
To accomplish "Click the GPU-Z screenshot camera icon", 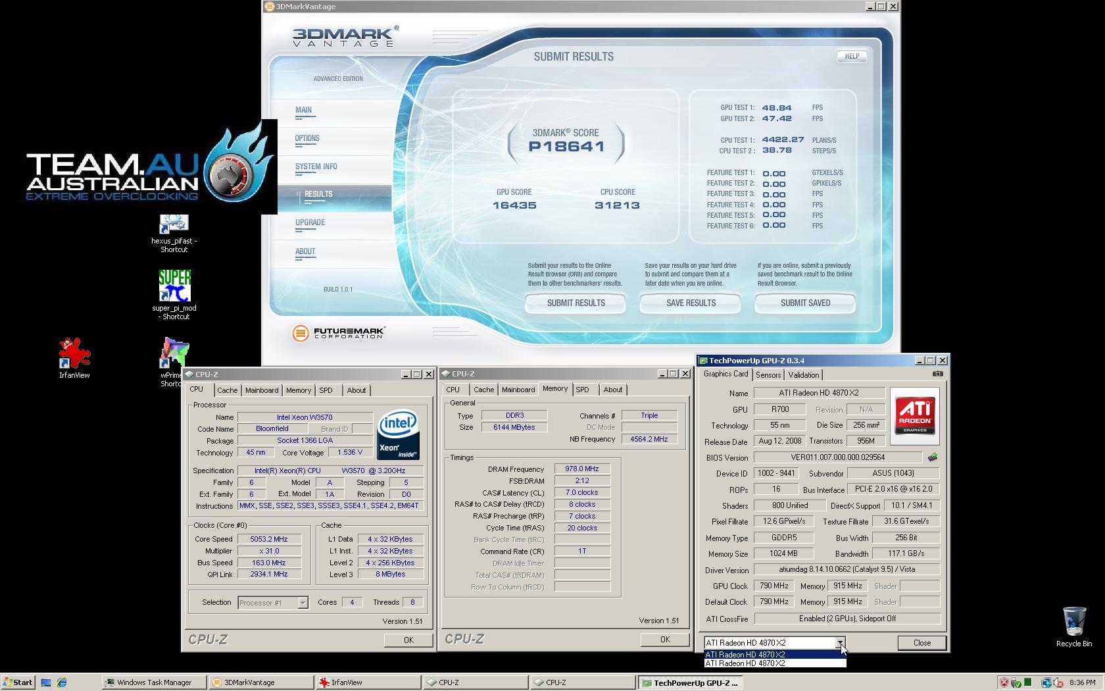I will (937, 374).
